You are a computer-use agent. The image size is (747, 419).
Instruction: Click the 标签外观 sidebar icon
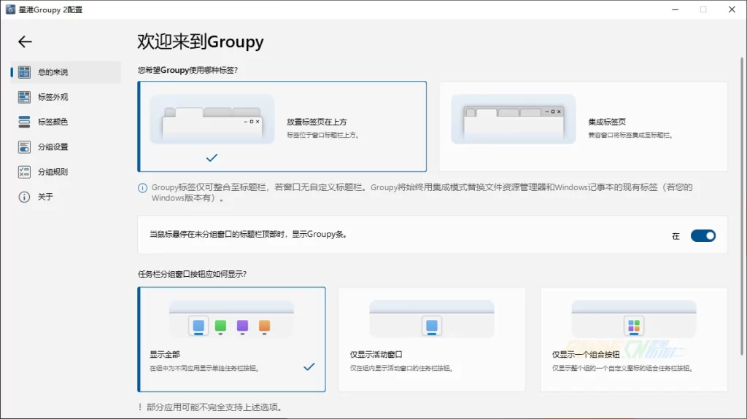coord(24,97)
